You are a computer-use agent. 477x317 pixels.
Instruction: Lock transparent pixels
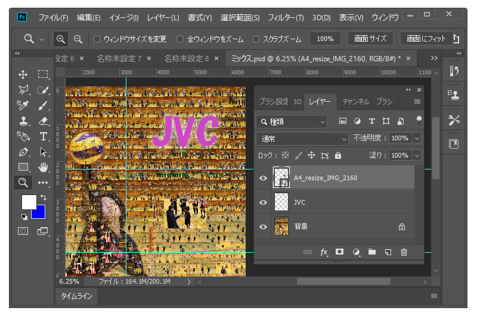point(286,155)
